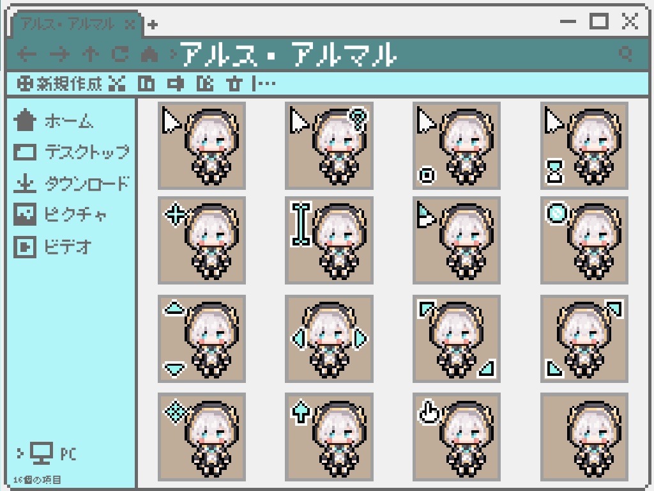Click the 新規作成 button
Viewport: 654px width, 491px height.
coord(59,84)
